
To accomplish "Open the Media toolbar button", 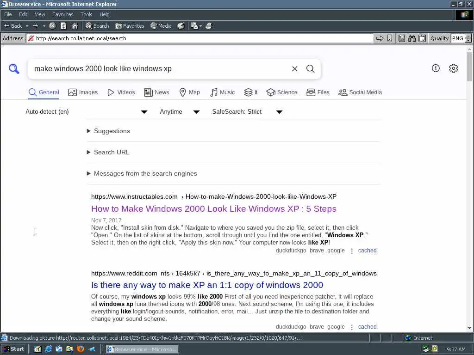I will pos(161,26).
